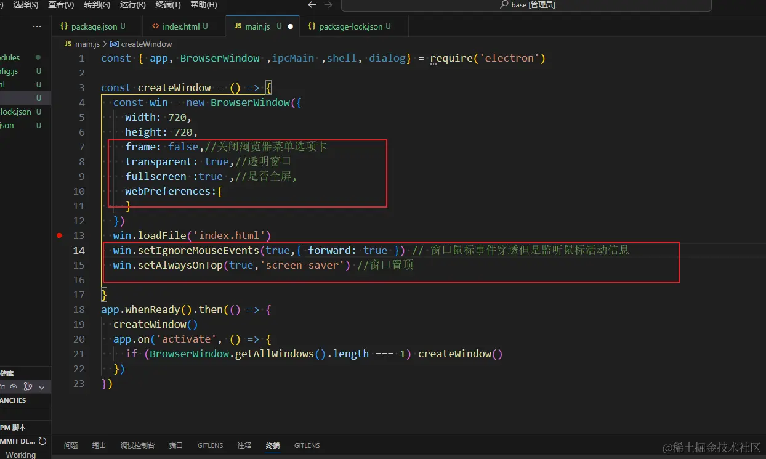Image resolution: width=766 pixels, height=459 pixels.
Task: Click the braces icon on package.json tab
Action: coord(64,26)
